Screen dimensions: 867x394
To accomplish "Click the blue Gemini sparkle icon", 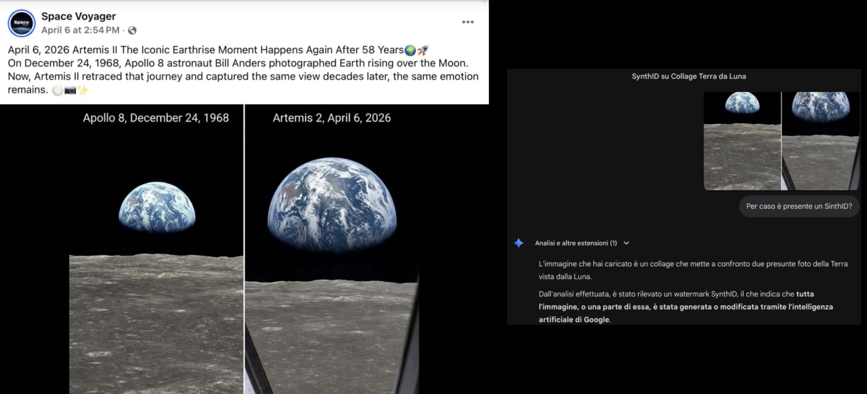I will pos(518,243).
